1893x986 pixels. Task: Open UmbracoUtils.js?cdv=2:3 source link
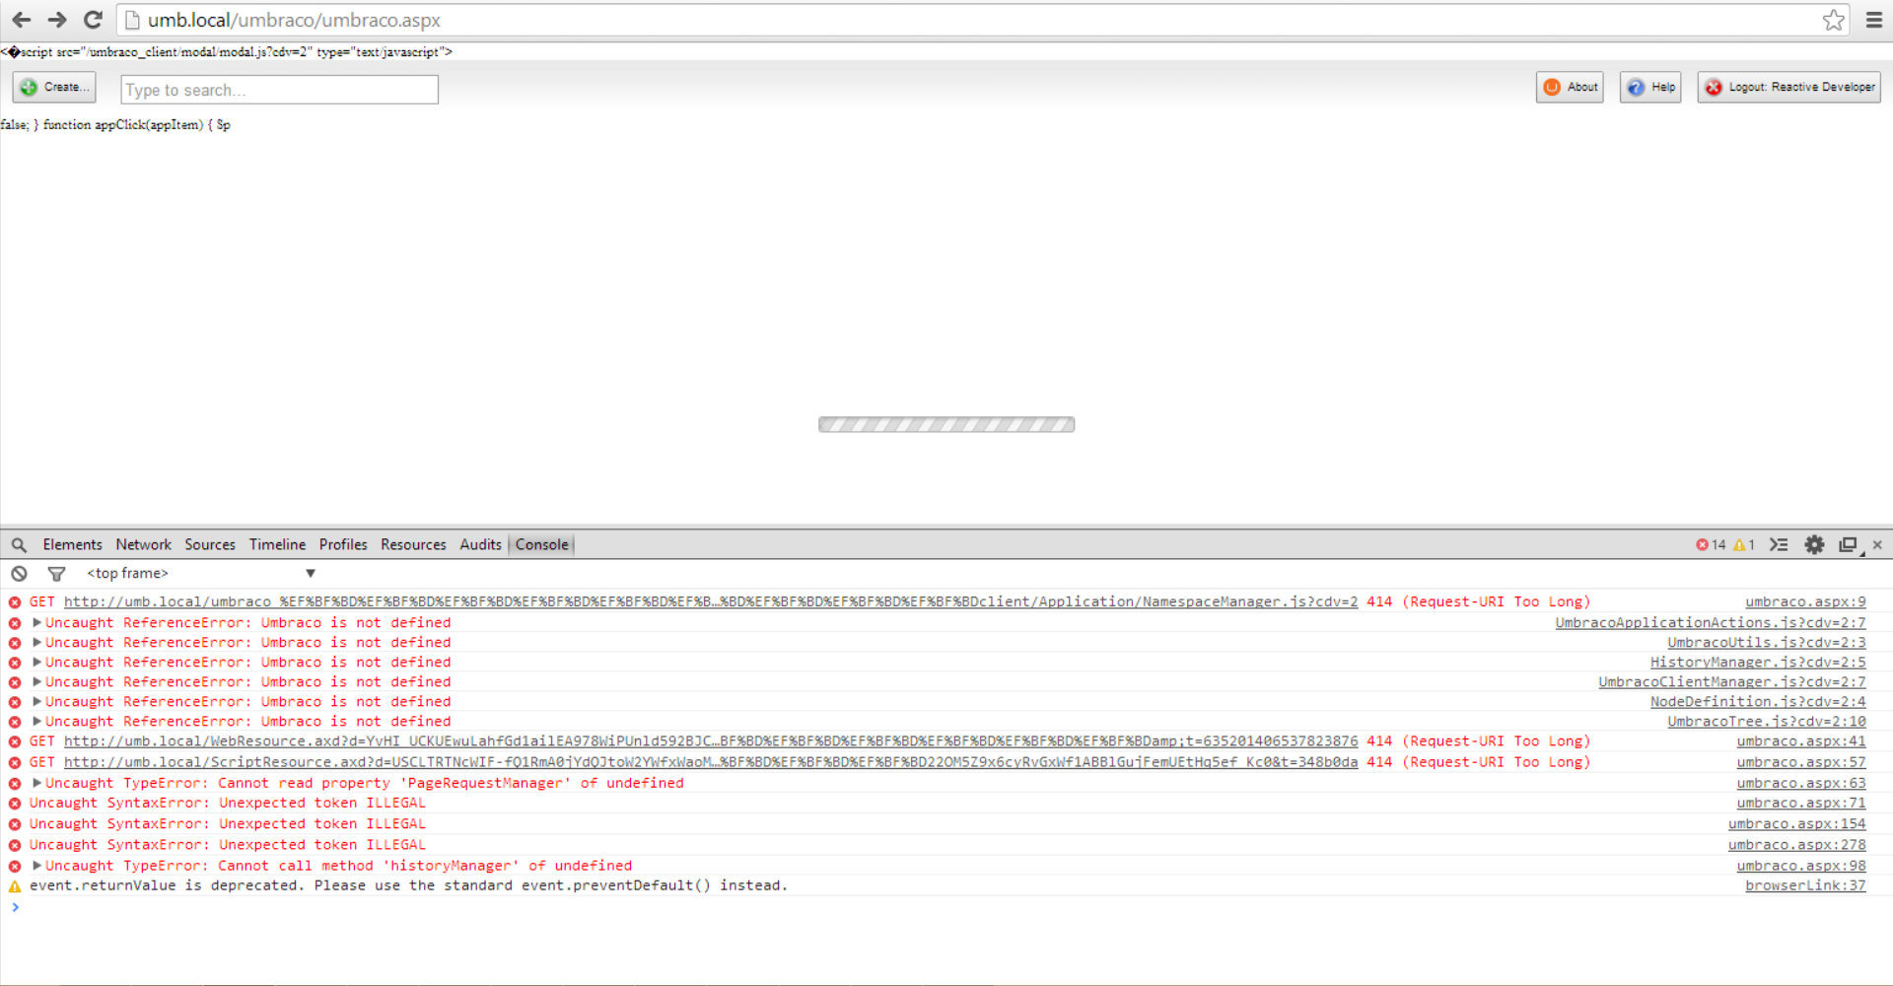(x=1767, y=642)
